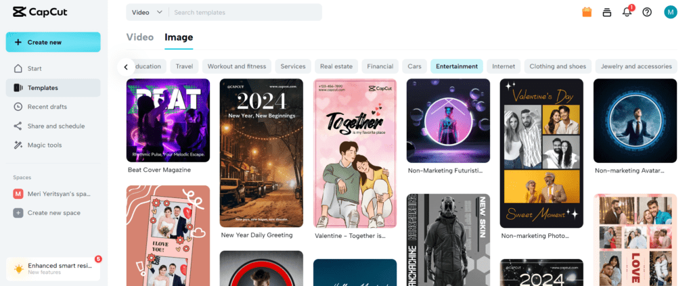Open Templates in sidebar
Image resolution: width=693 pixels, height=286 pixels.
pyautogui.click(x=53, y=88)
